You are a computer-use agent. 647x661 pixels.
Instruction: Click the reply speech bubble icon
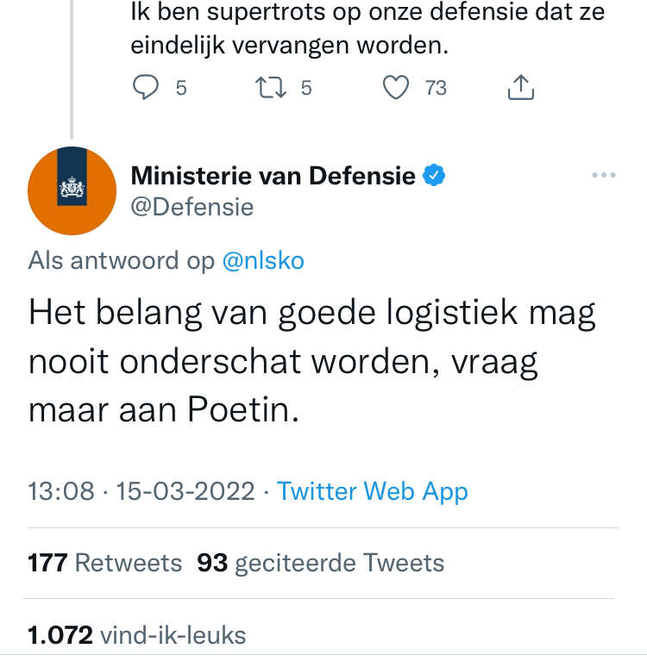(148, 87)
